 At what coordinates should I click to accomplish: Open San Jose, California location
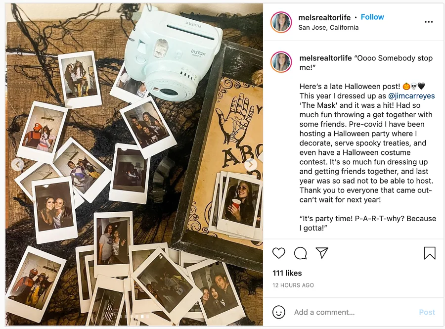point(328,28)
